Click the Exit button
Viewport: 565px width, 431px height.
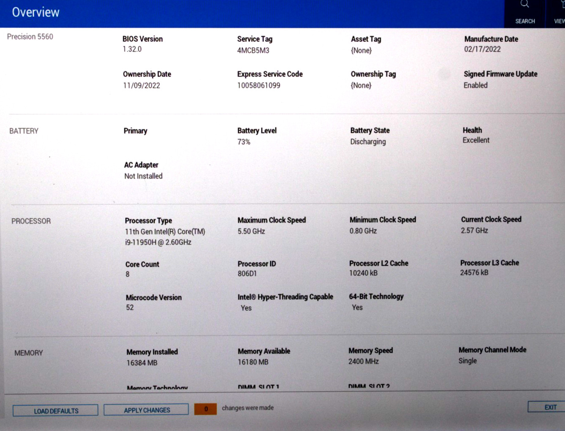coord(547,407)
